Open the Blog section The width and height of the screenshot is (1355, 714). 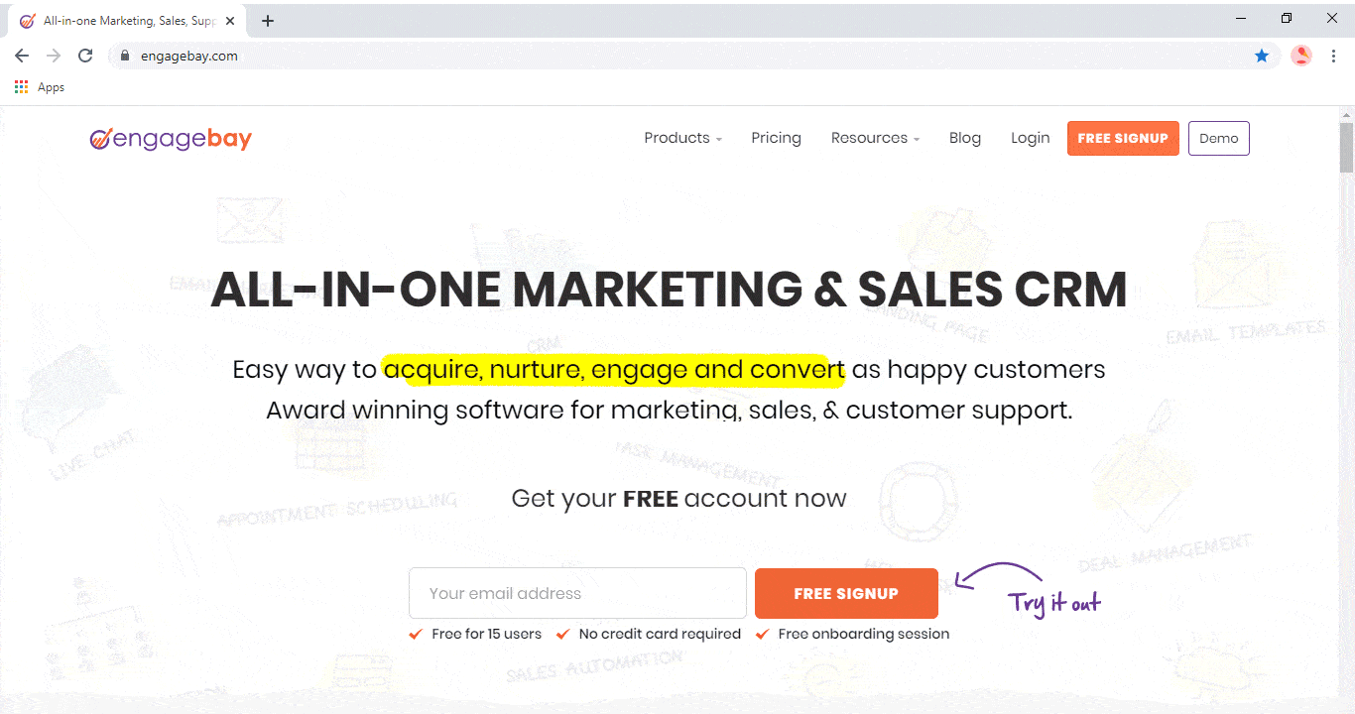tap(964, 138)
